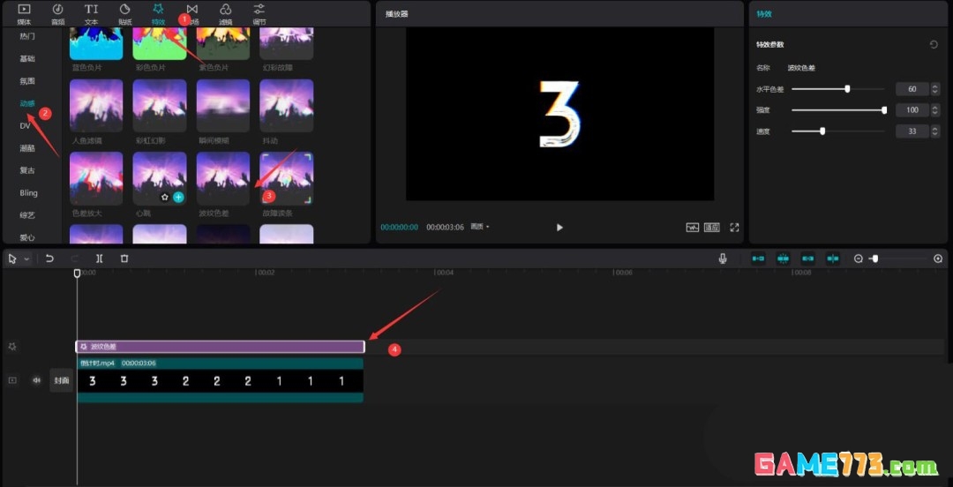Click the split clip icon in timeline toolbar

click(x=100, y=258)
